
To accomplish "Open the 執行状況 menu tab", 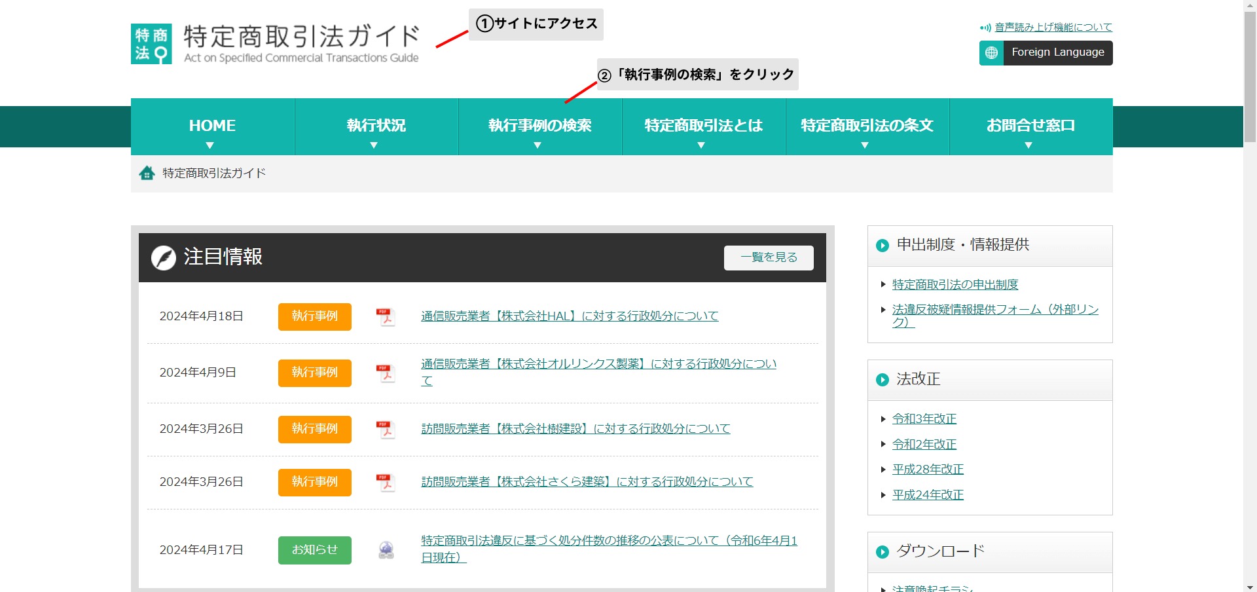I will pos(376,126).
